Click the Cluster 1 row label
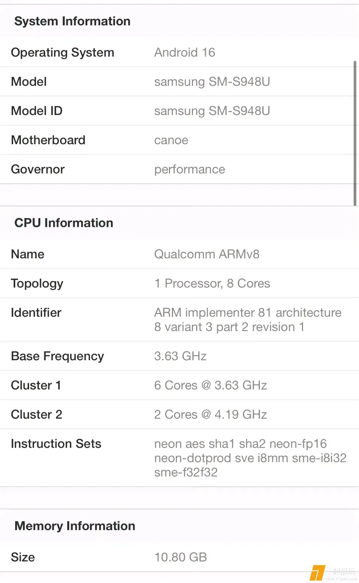Image resolution: width=359 pixels, height=583 pixels. click(x=36, y=385)
